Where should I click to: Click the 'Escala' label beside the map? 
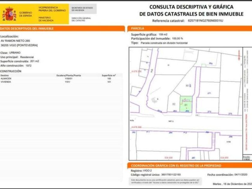(x=247, y=157)
